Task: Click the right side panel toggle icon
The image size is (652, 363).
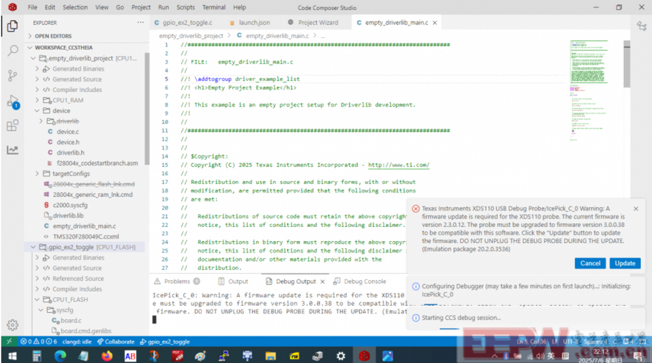Action: pos(642,26)
